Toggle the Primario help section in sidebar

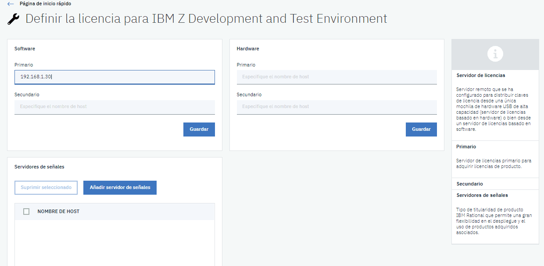pyautogui.click(x=466, y=147)
